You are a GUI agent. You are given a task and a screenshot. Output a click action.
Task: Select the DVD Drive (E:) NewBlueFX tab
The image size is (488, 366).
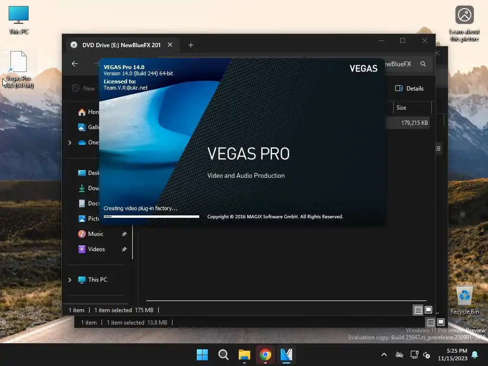[x=122, y=45]
